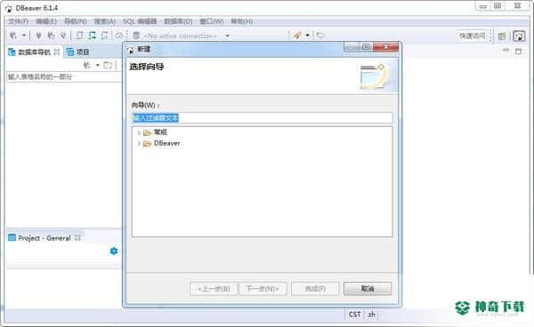Image resolution: width=534 pixels, height=327 pixels.
Task: Switch to the 项目 tab
Action: point(78,52)
